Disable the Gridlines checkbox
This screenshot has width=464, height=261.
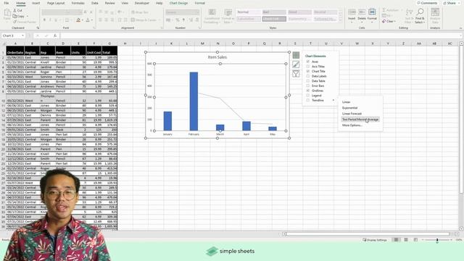tap(308, 91)
